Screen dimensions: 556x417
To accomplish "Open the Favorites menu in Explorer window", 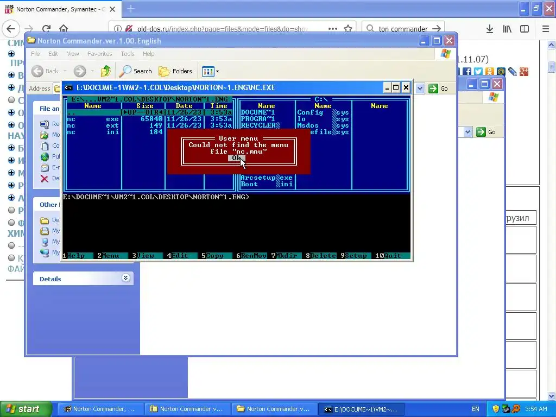I will coord(100,54).
